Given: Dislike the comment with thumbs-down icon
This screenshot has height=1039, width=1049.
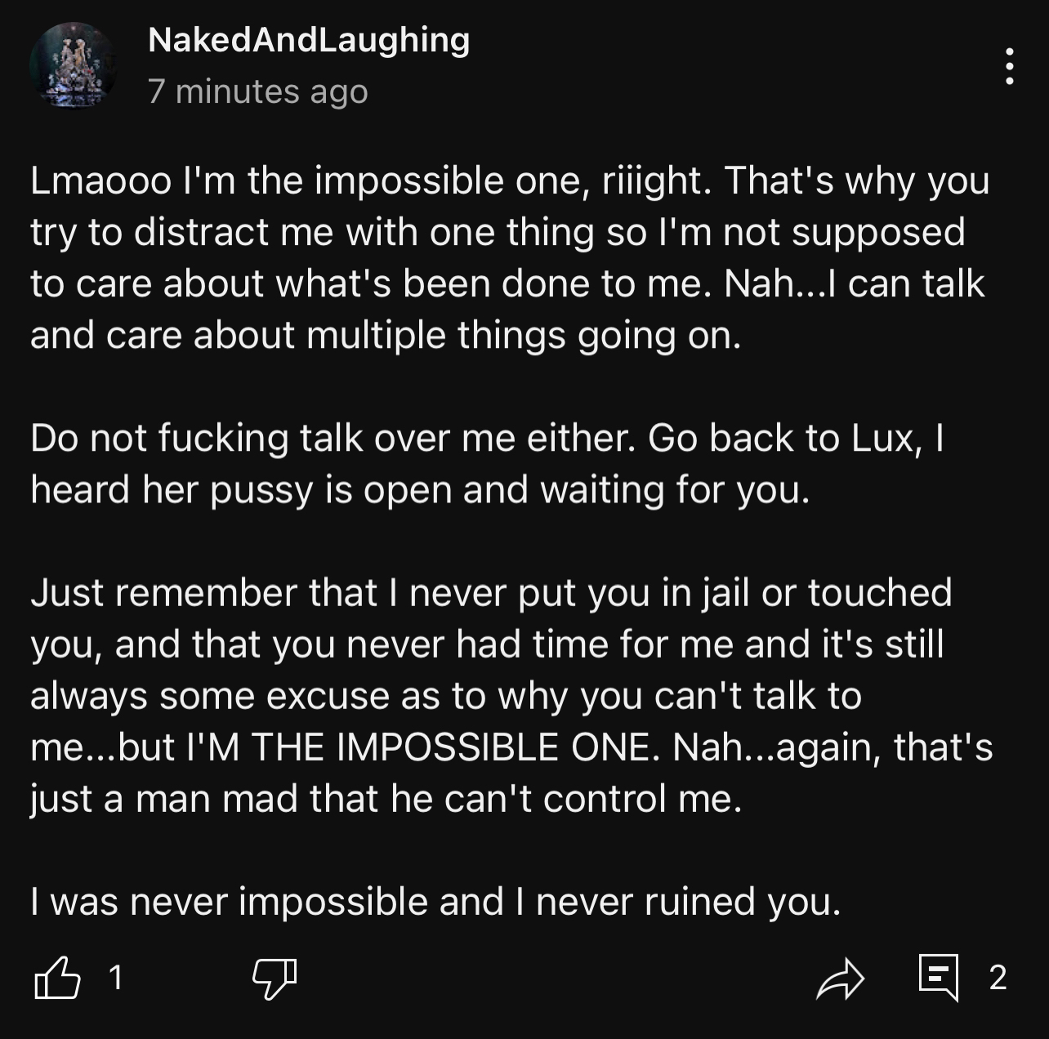Looking at the screenshot, I should [274, 978].
